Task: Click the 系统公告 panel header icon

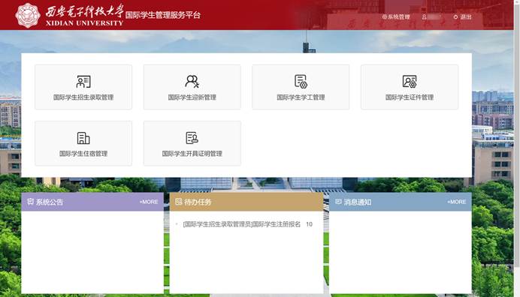Action: pos(31,202)
